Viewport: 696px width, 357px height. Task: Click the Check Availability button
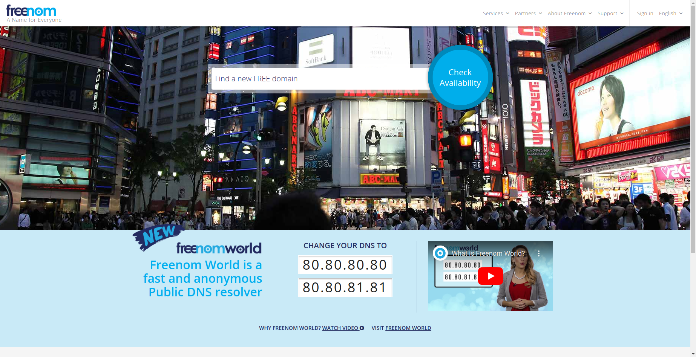[x=460, y=78]
